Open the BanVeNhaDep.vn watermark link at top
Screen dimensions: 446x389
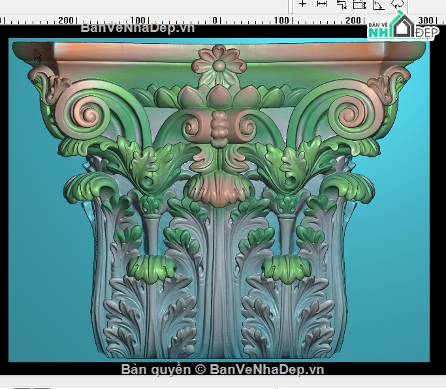[137, 29]
